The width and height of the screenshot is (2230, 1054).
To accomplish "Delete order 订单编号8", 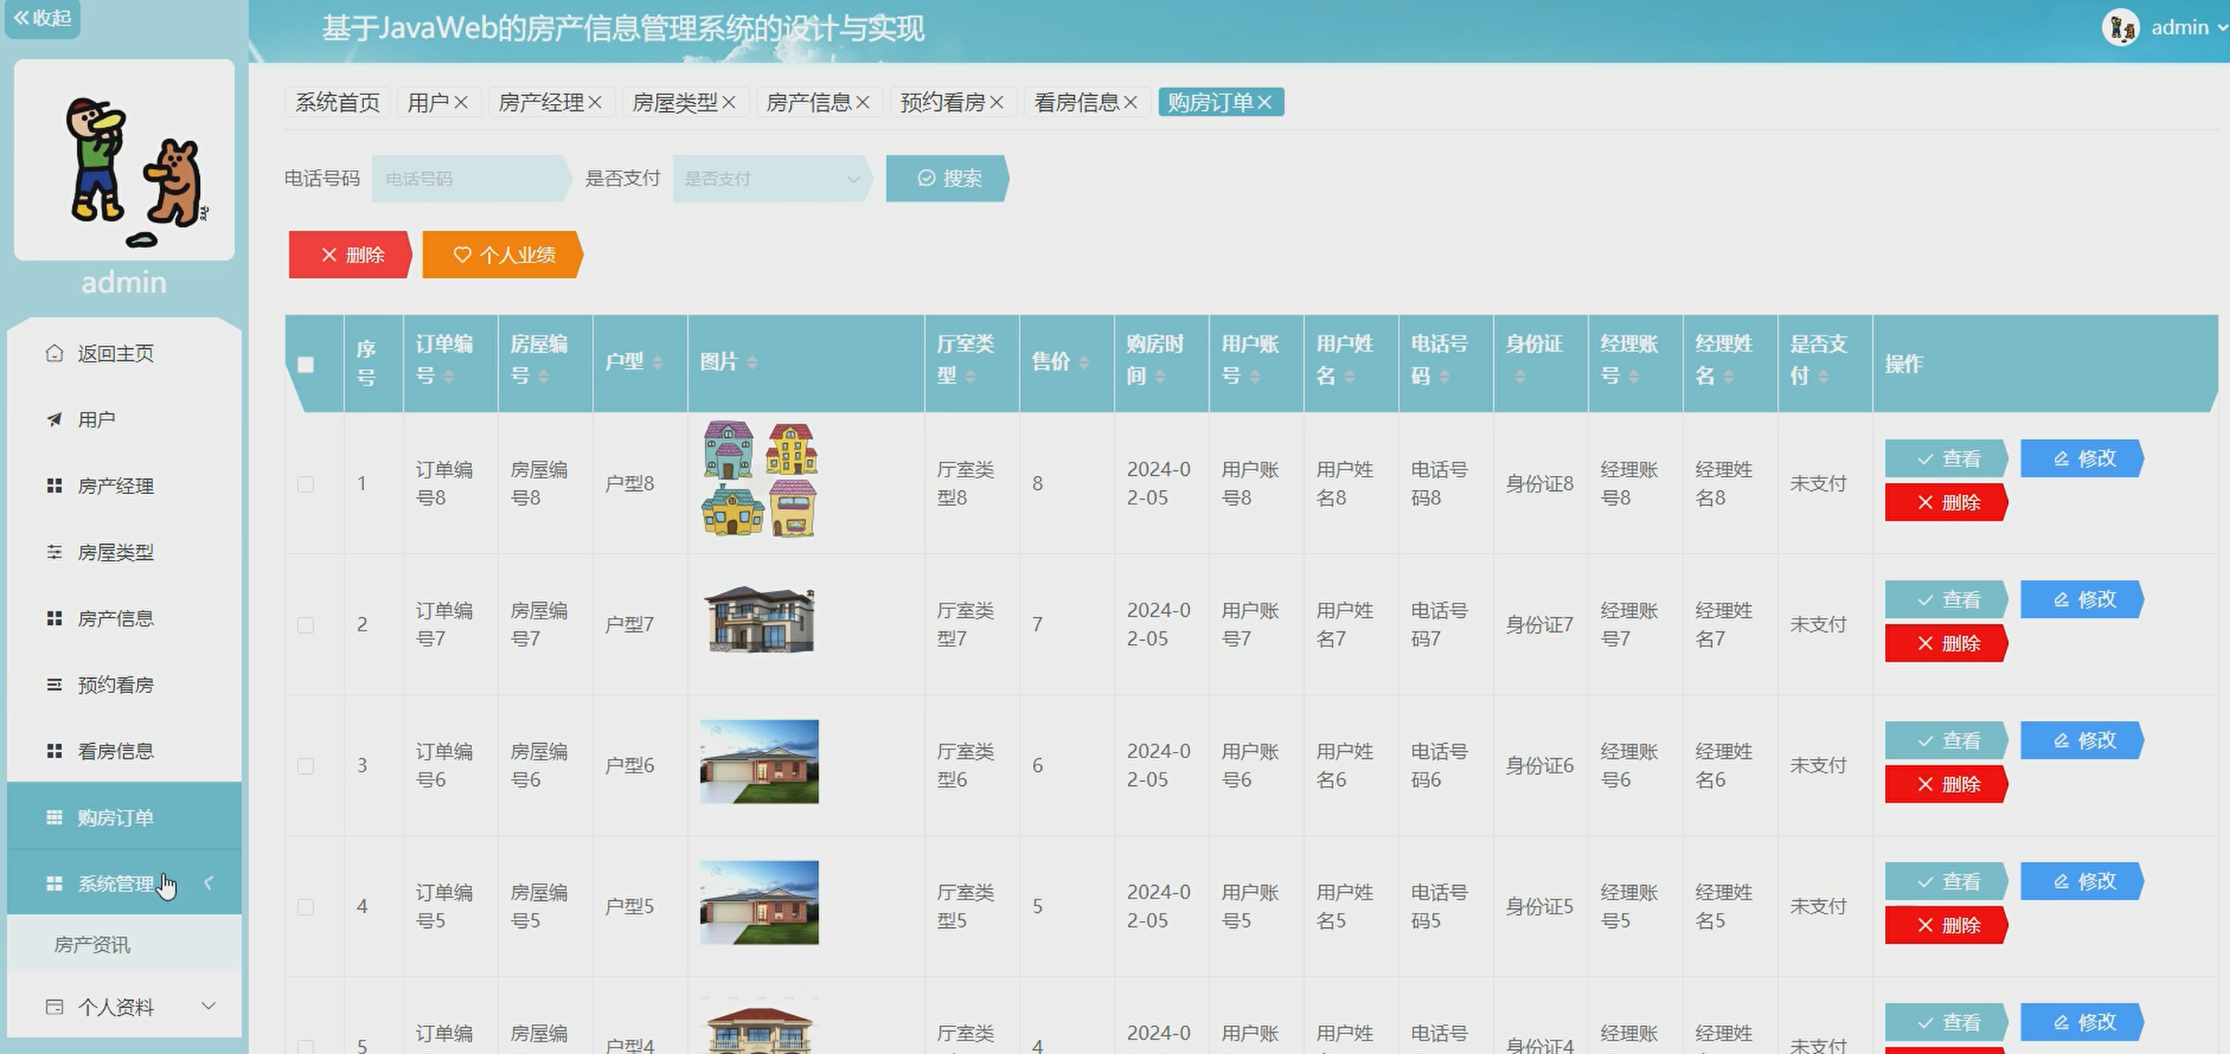I will [1947, 503].
